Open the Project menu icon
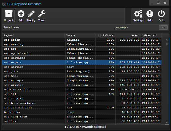Viewport: 171px width, 131px height. (x=9, y=14)
